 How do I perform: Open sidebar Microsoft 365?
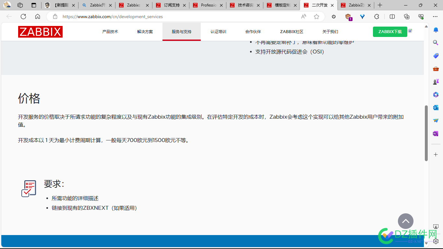[x=436, y=95]
